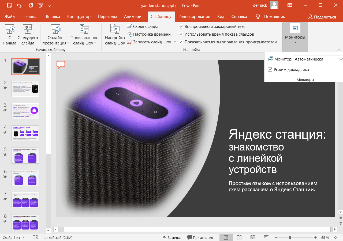Click the zoom slider handle
Image resolution: width=343 pixels, height=241 pixels.
click(290, 238)
